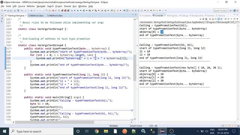Open the Refactor menu
The height and width of the screenshot is (135, 240).
(31, 6)
